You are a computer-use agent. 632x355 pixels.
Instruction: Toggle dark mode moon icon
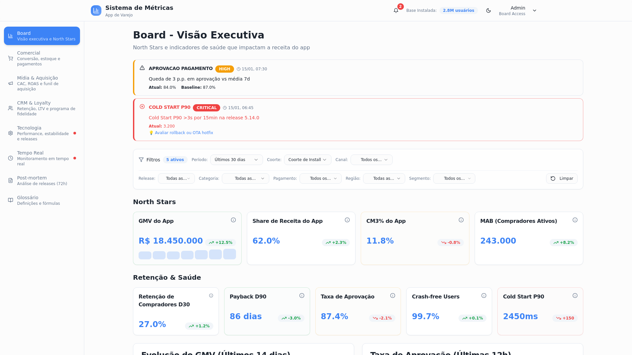[x=488, y=11]
